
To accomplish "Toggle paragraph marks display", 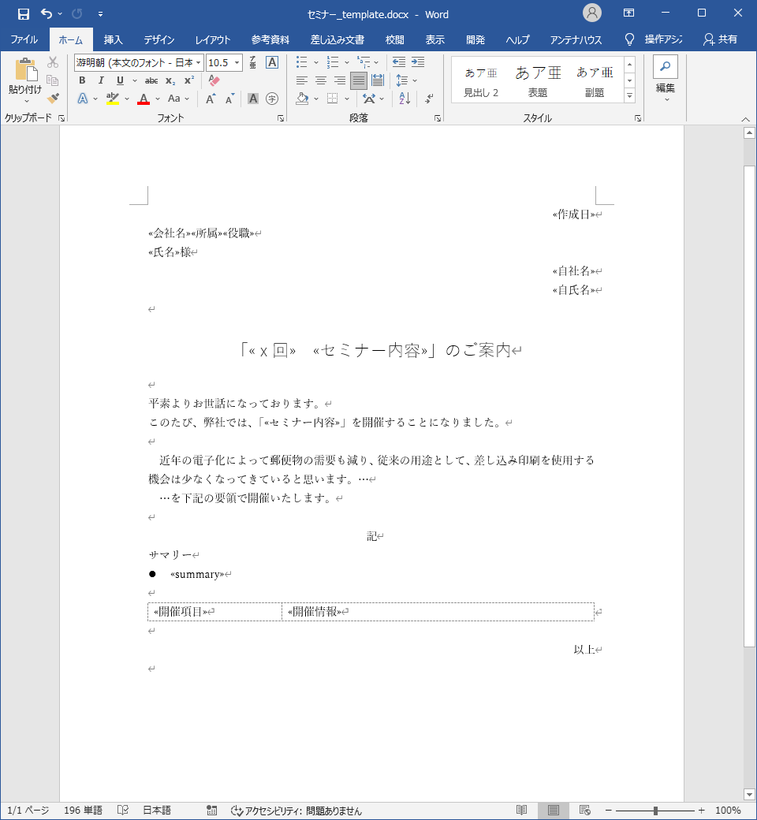I will (429, 99).
